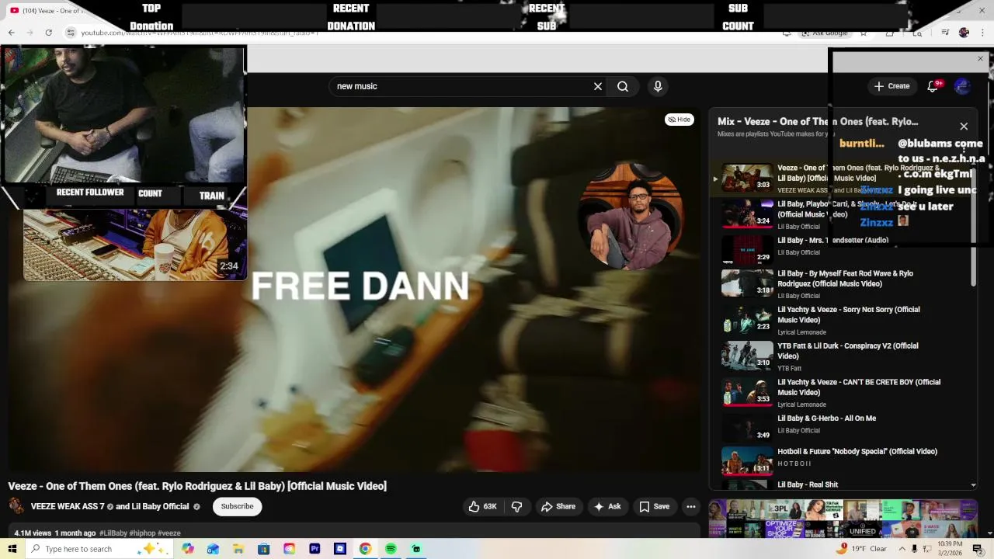This screenshot has width=994, height=559.
Task: Start voice search with microphone icon
Action: (658, 86)
